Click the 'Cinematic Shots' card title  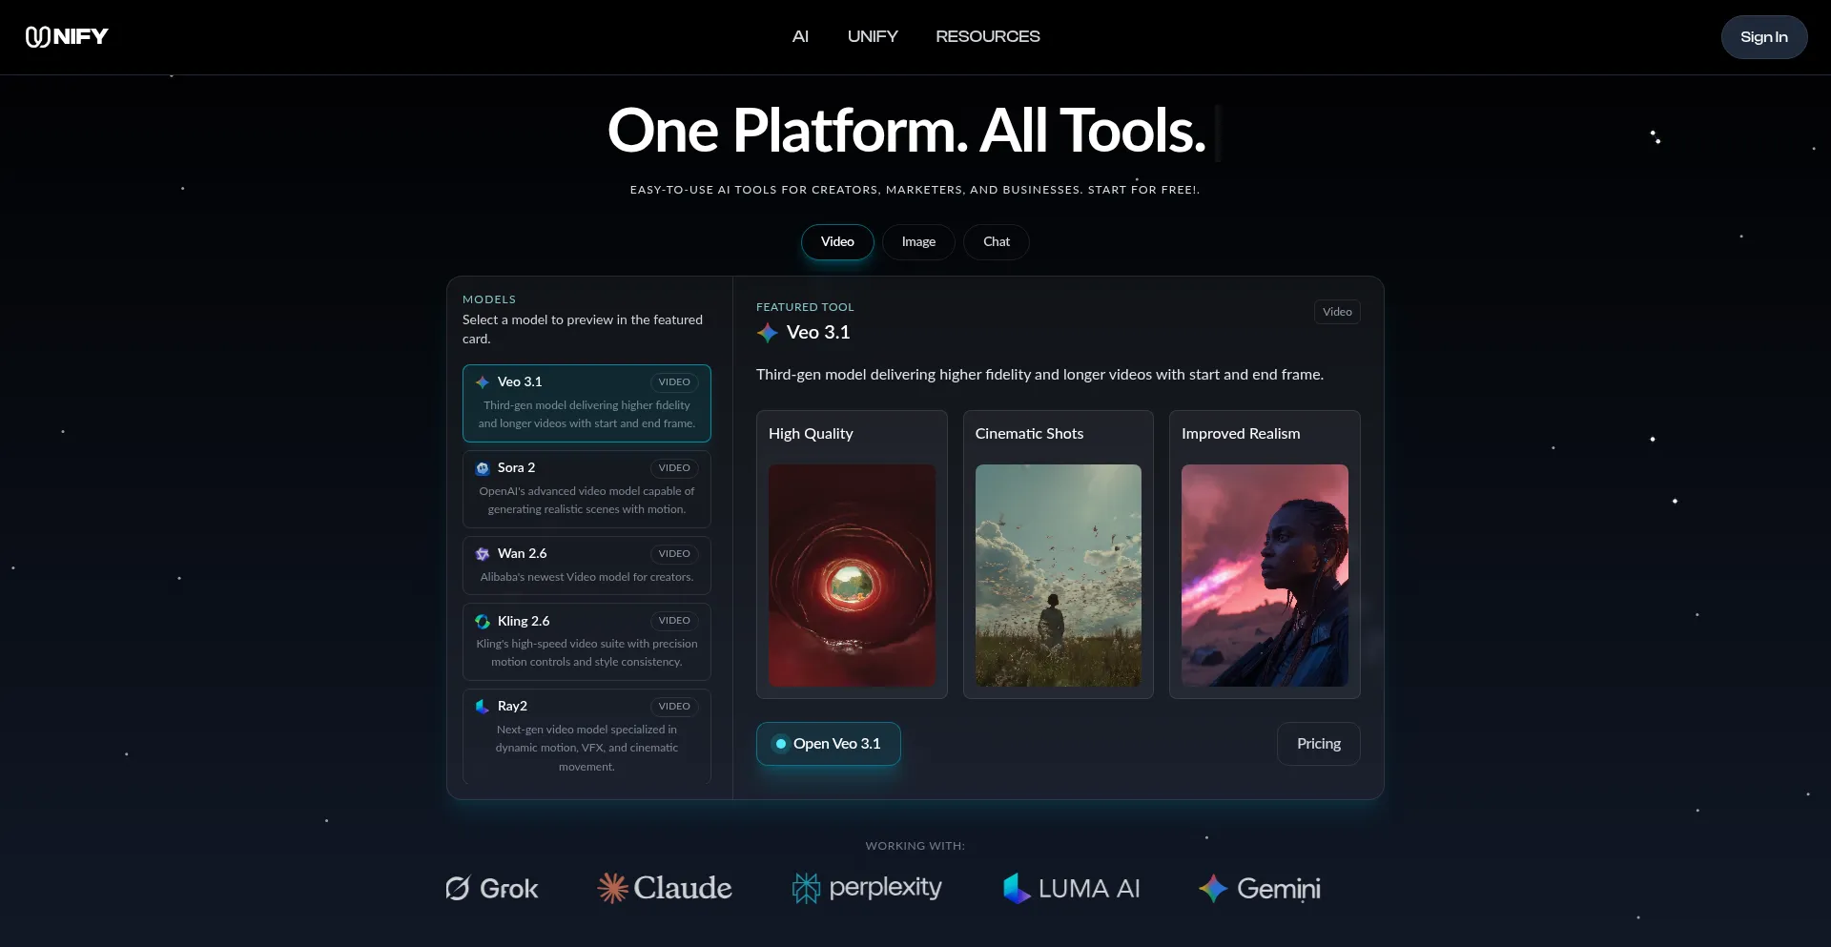(x=1029, y=434)
